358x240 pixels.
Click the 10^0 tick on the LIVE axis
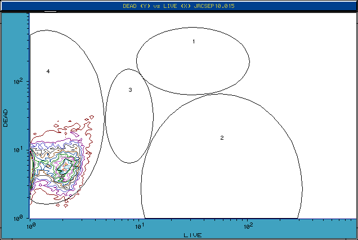32,225
